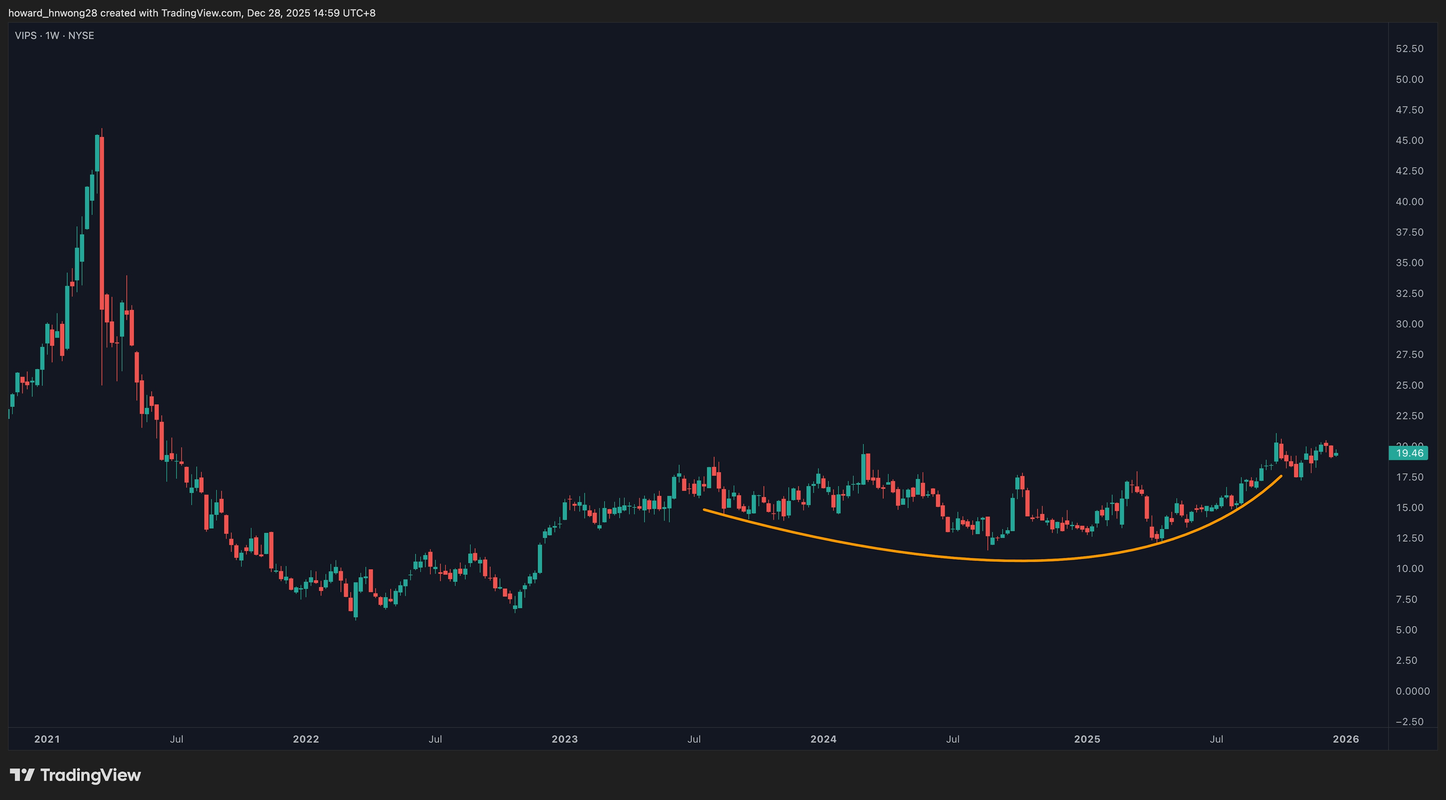Click the 0.0000 price scale label
1446x800 pixels.
tap(1412, 691)
